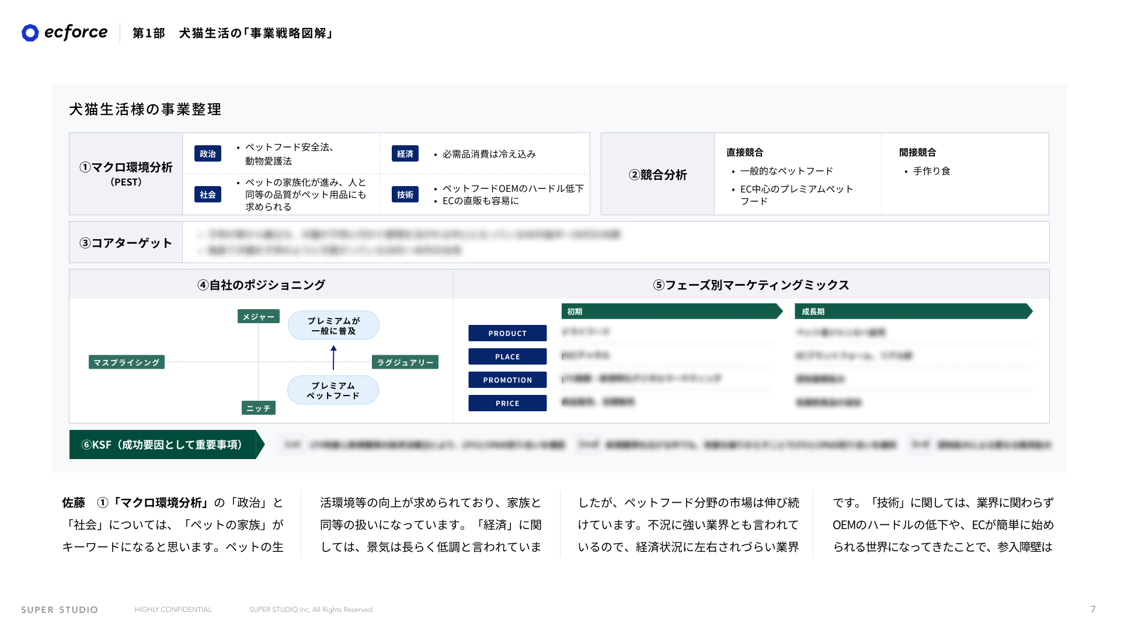Click the ecforce logo icon
1121x630 pixels.
click(30, 33)
